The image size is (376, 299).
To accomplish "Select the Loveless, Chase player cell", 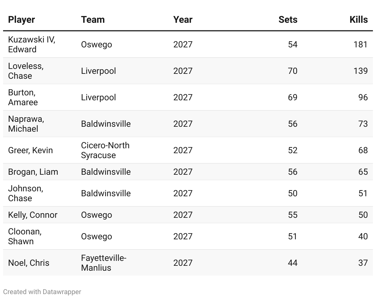I will click(26, 71).
